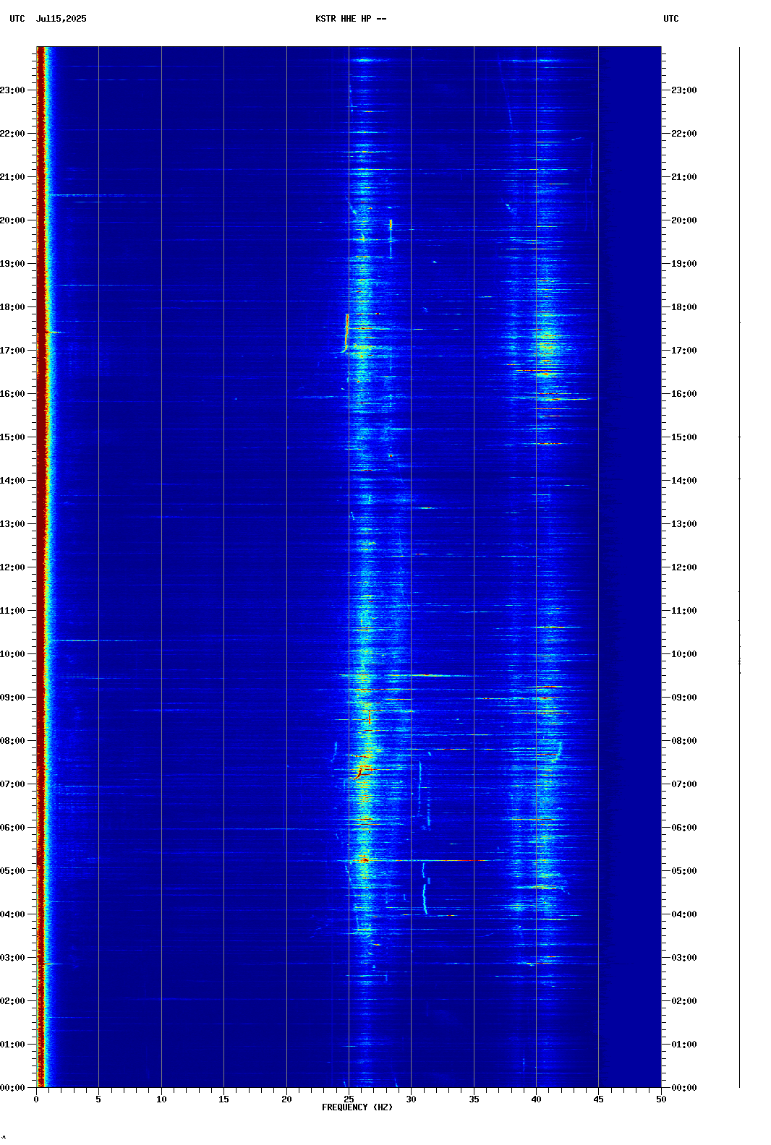Click the right axis 23:00 time label

click(x=684, y=90)
